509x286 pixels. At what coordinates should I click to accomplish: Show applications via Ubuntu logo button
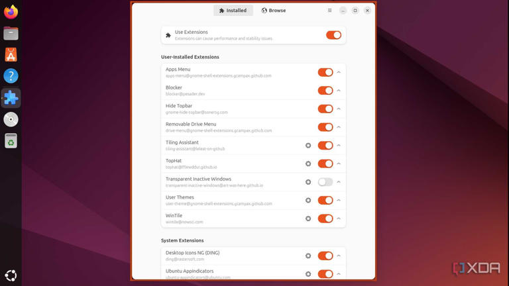(x=11, y=275)
